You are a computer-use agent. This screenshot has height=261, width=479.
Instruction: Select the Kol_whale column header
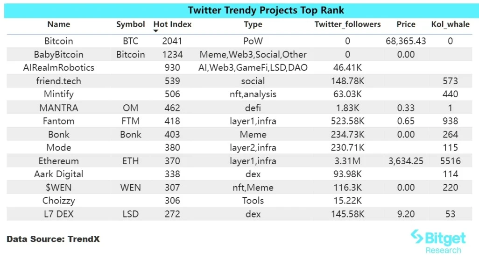450,24
